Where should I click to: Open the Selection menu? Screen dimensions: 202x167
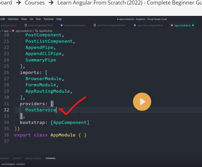click(13, 19)
